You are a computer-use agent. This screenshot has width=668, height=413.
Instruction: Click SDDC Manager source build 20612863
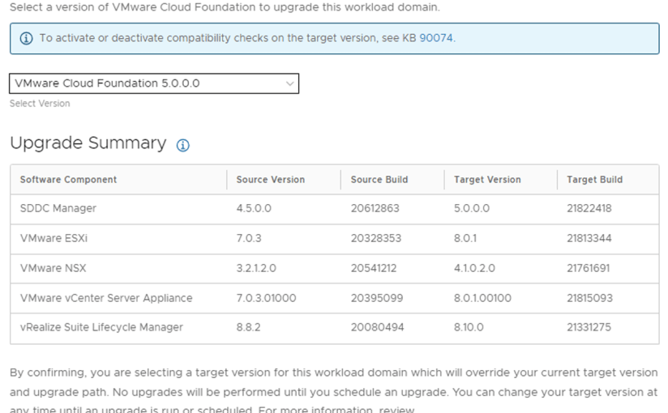pos(375,209)
